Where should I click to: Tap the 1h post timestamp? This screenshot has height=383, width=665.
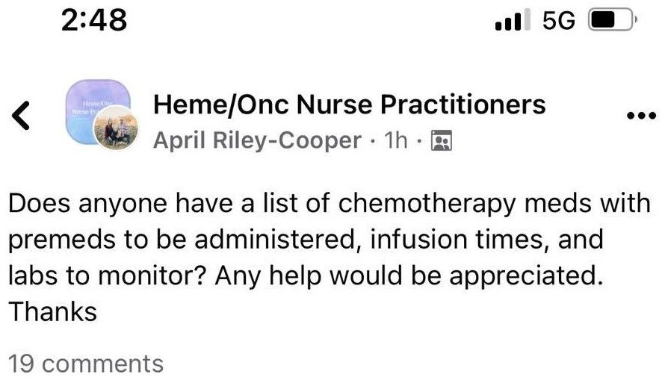click(395, 140)
